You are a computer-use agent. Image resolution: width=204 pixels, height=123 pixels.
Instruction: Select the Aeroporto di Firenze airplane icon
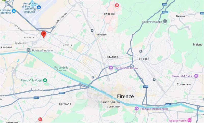39,7
